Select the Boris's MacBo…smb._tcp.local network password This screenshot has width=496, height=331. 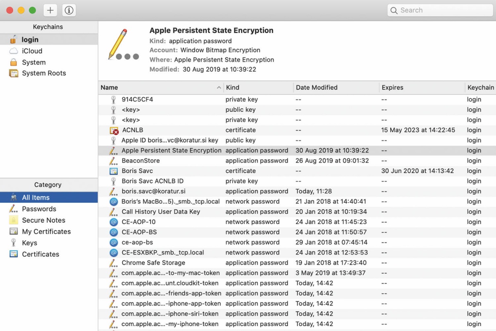click(297, 201)
